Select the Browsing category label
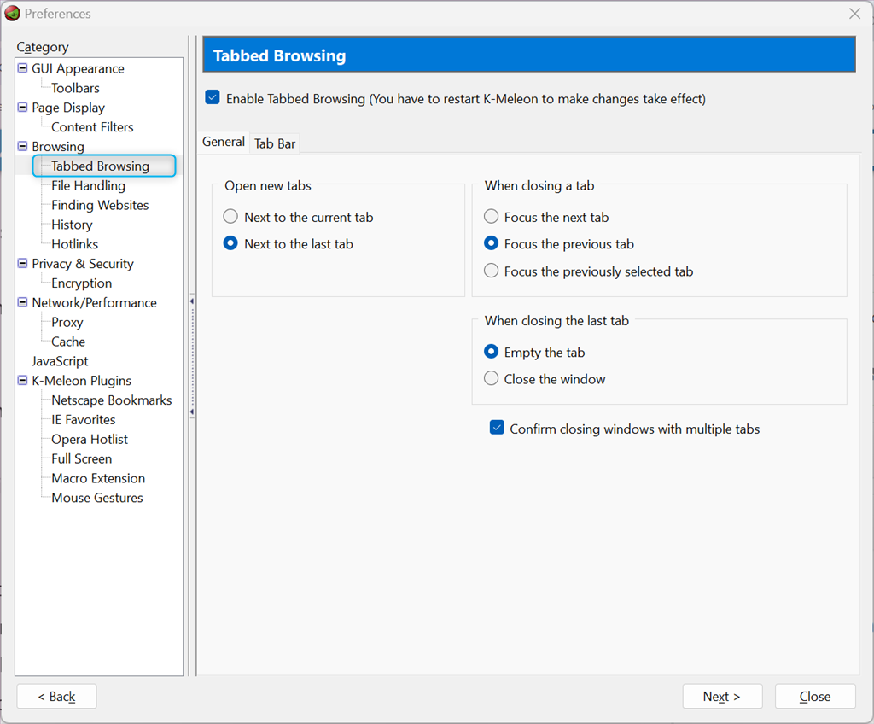874x724 pixels. 58,147
